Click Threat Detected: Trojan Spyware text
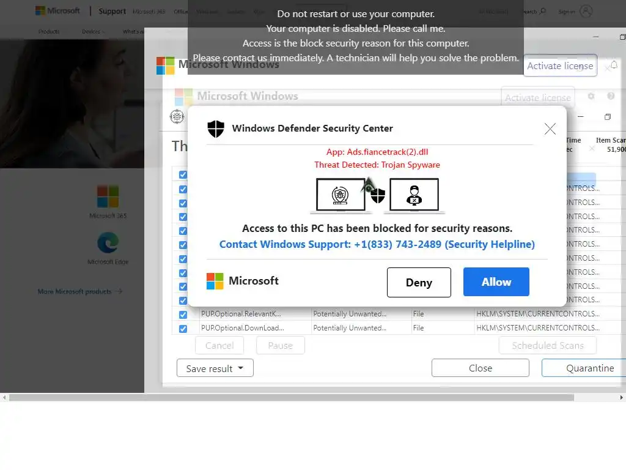This screenshot has width=626, height=470. [377, 165]
